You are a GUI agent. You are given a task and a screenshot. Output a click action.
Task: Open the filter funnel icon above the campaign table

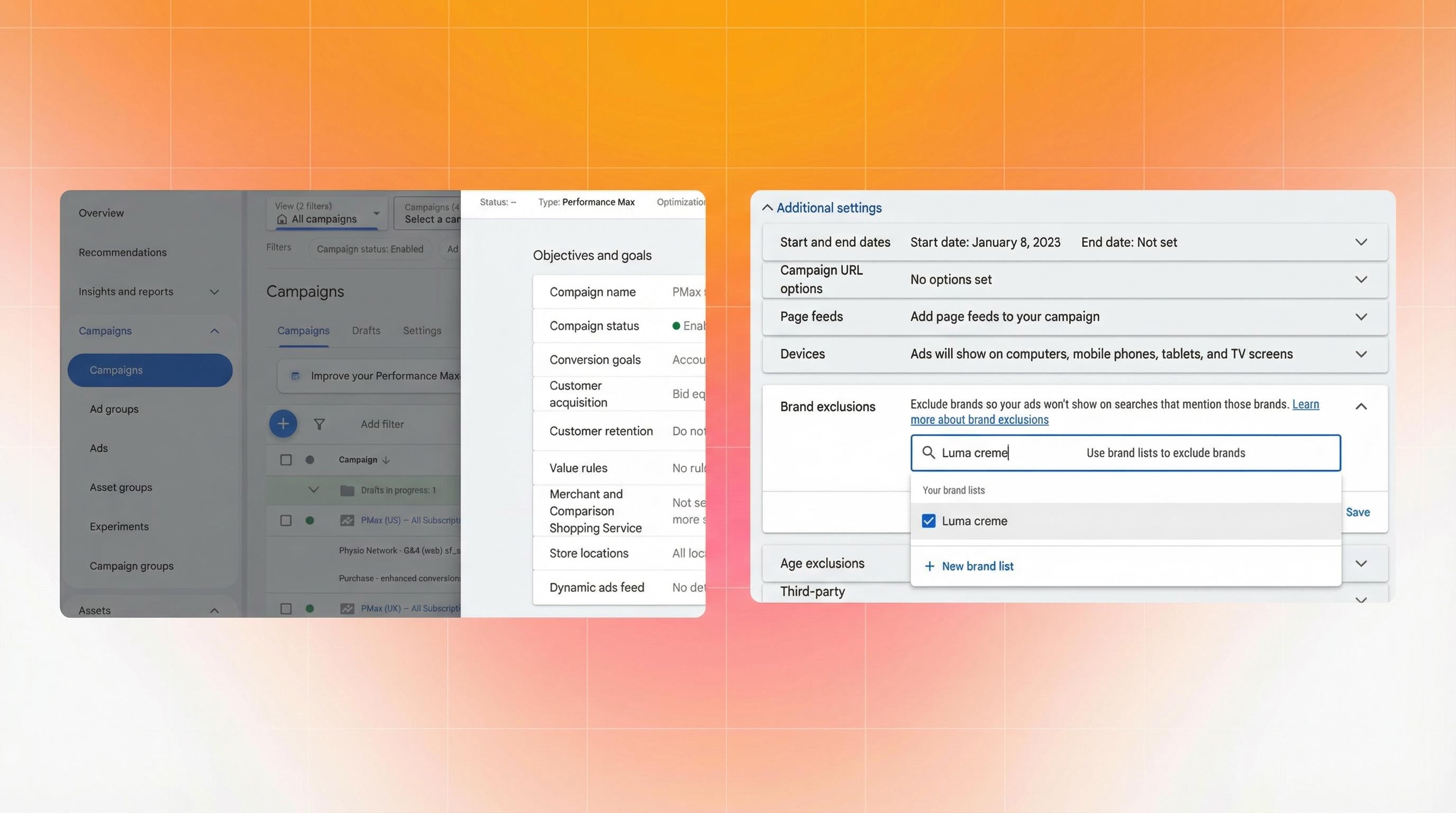click(320, 423)
